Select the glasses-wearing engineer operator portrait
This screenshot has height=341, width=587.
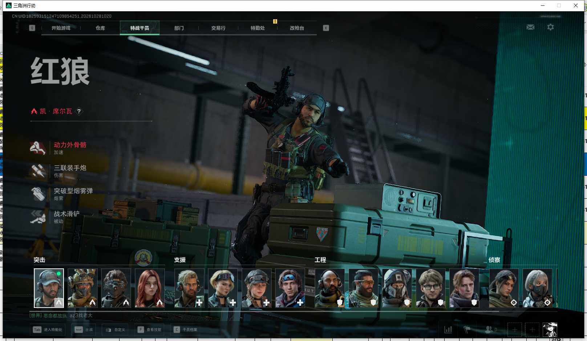430,288
